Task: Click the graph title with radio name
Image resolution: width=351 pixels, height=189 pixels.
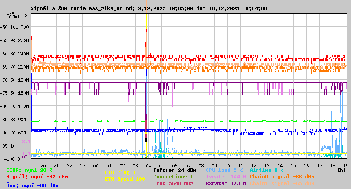Action: point(148,8)
